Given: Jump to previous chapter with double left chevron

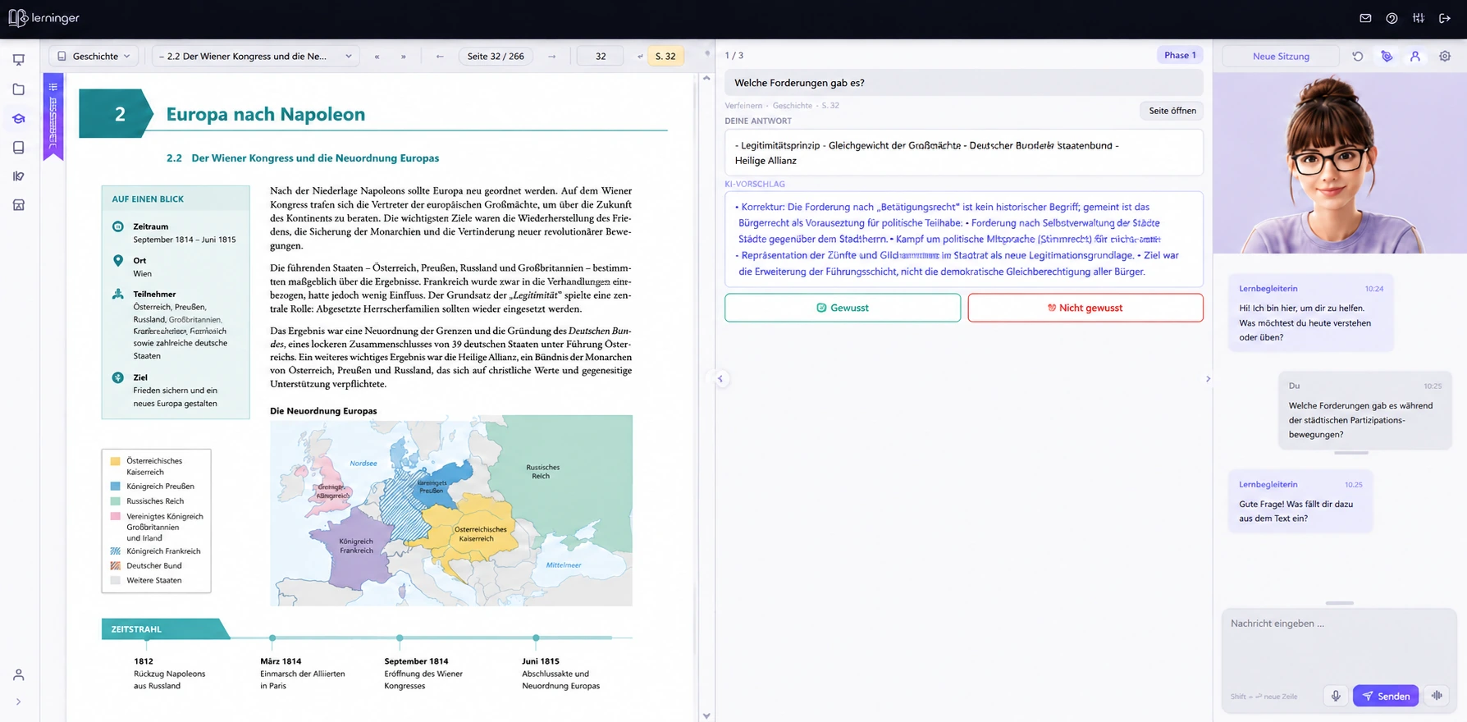Looking at the screenshot, I should tap(377, 57).
